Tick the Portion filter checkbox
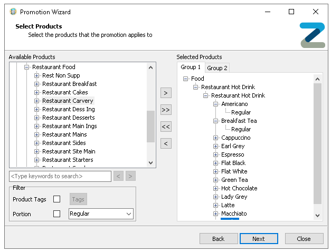This screenshot has height=252, width=331. point(57,214)
